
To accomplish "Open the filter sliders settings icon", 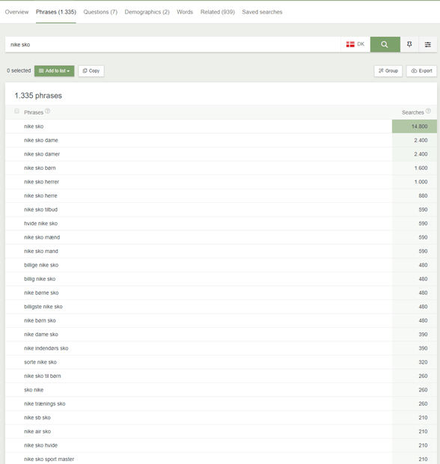I will [428, 44].
